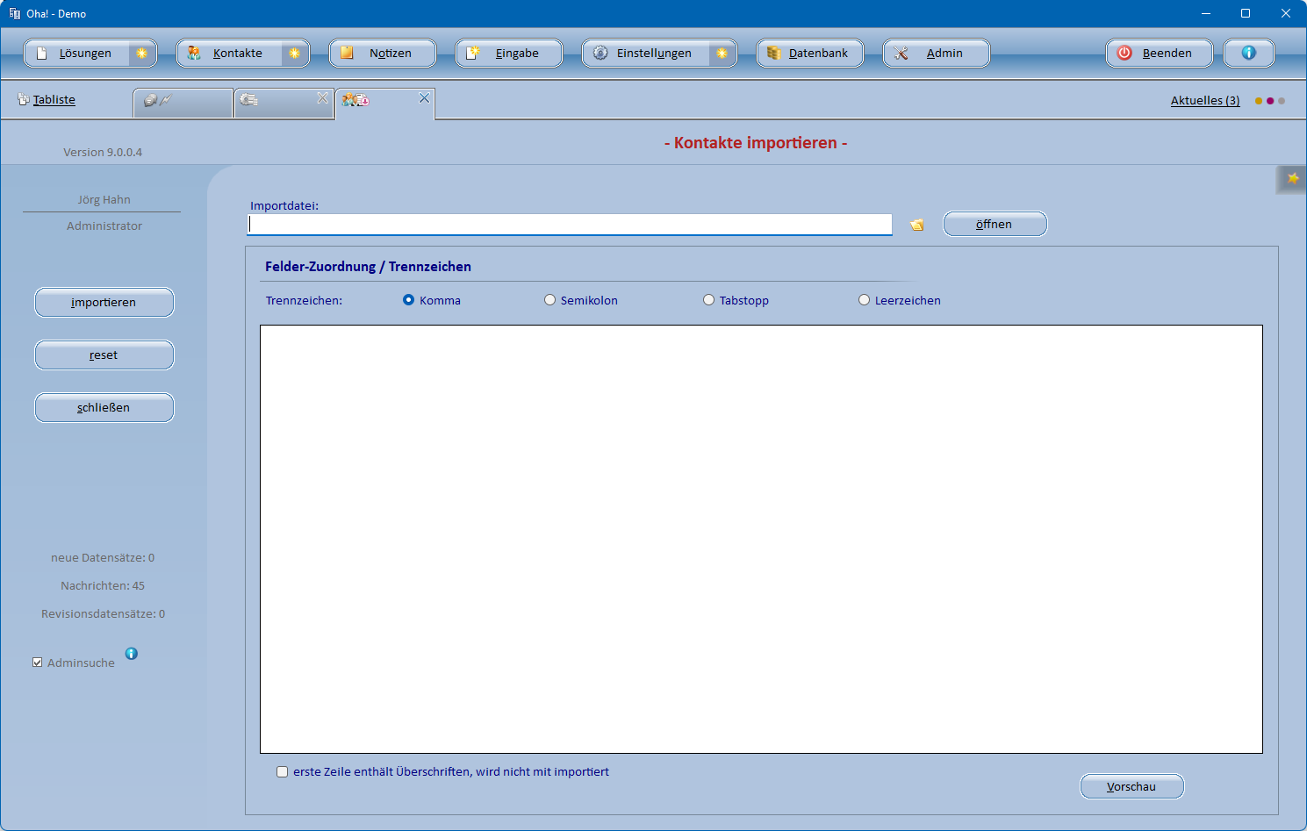Click the info icon next to Adminsuche
The width and height of the screenshot is (1307, 831).
[132, 654]
